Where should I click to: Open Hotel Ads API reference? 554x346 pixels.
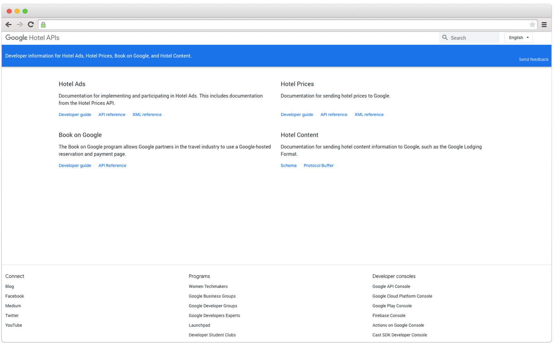(112, 115)
